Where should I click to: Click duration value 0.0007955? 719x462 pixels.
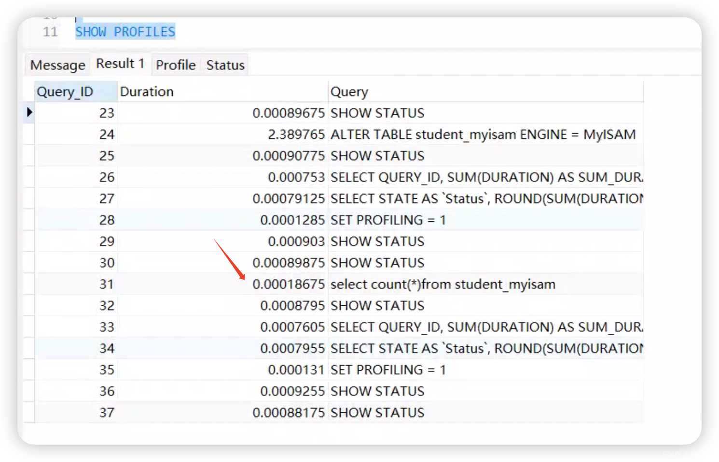pyautogui.click(x=292, y=348)
